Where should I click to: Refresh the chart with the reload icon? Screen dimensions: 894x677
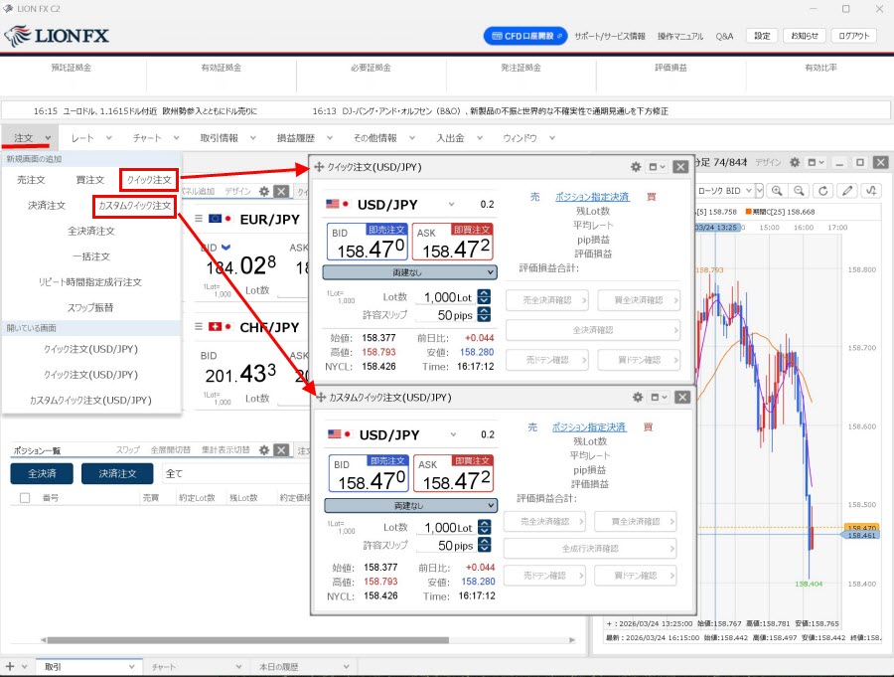point(822,190)
